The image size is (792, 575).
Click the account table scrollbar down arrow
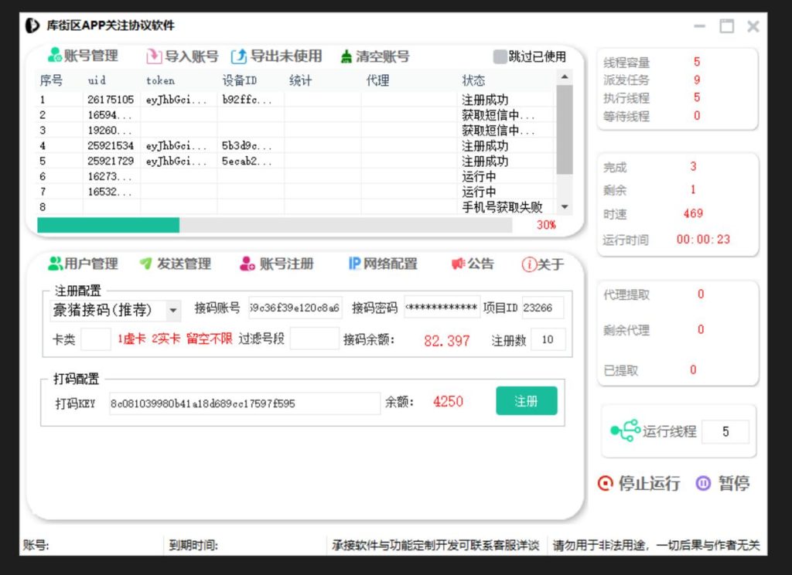564,206
